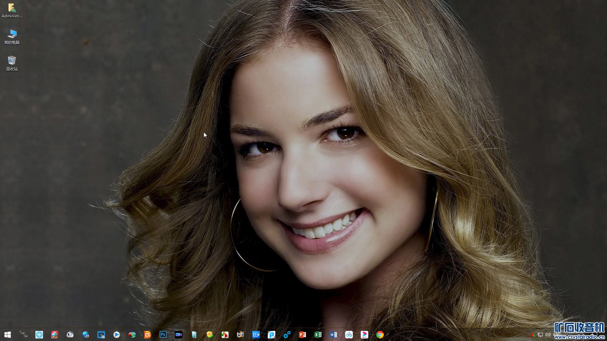Launch Word from the taskbar
This screenshot has height=341, width=607.
334,334
